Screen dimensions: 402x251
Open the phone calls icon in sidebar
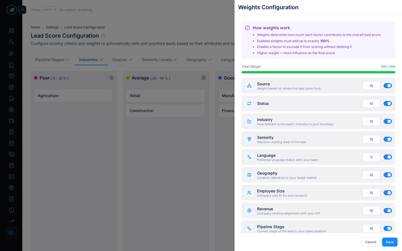coord(11,154)
